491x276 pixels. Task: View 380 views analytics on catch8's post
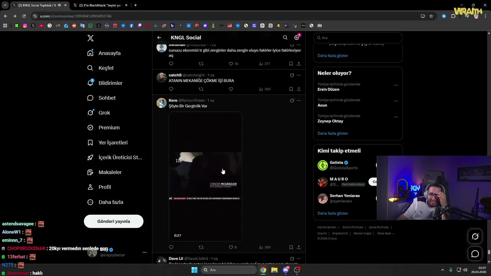[265, 89]
